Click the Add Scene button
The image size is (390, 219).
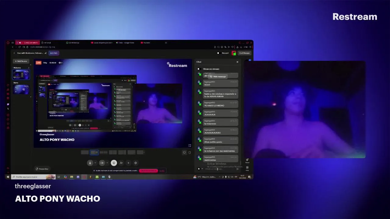[21, 61]
